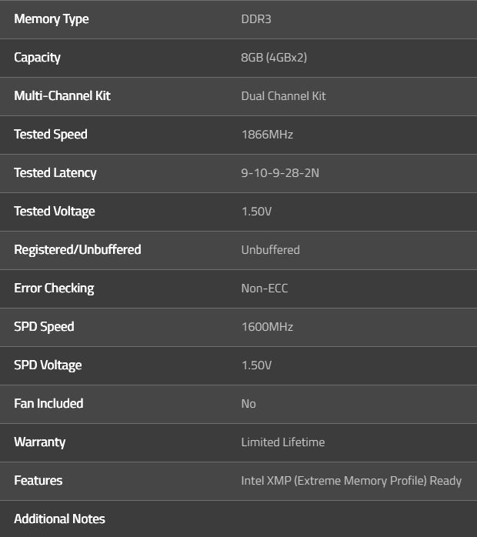
Task: Click the Memory Type row label
Action: [x=51, y=19]
